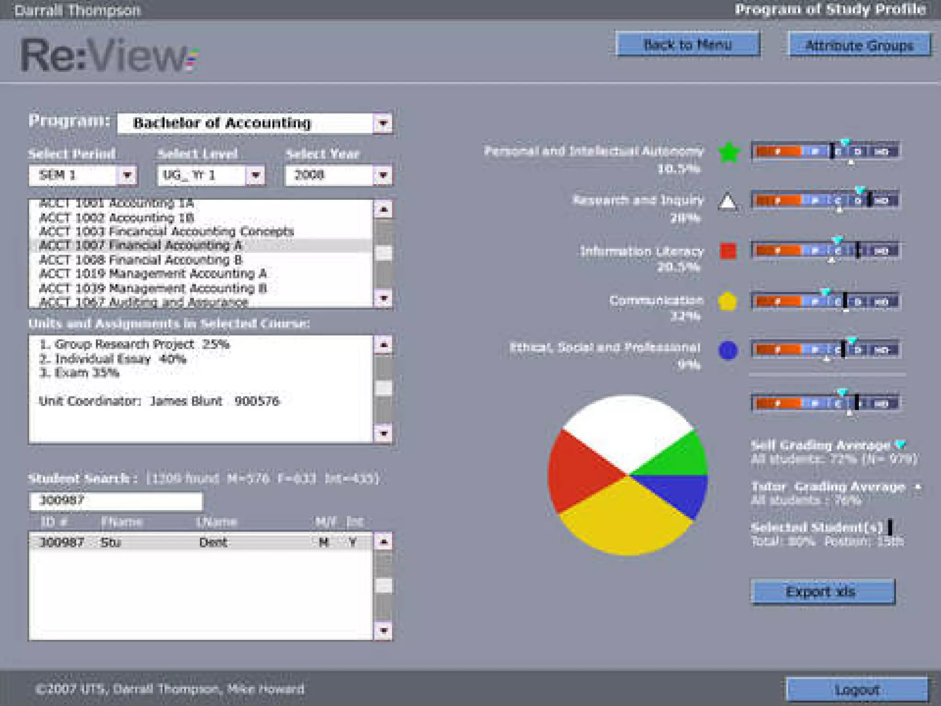Open the Program dropdown for Bachelor of Accounting
This screenshot has height=706, width=941.
pos(383,123)
